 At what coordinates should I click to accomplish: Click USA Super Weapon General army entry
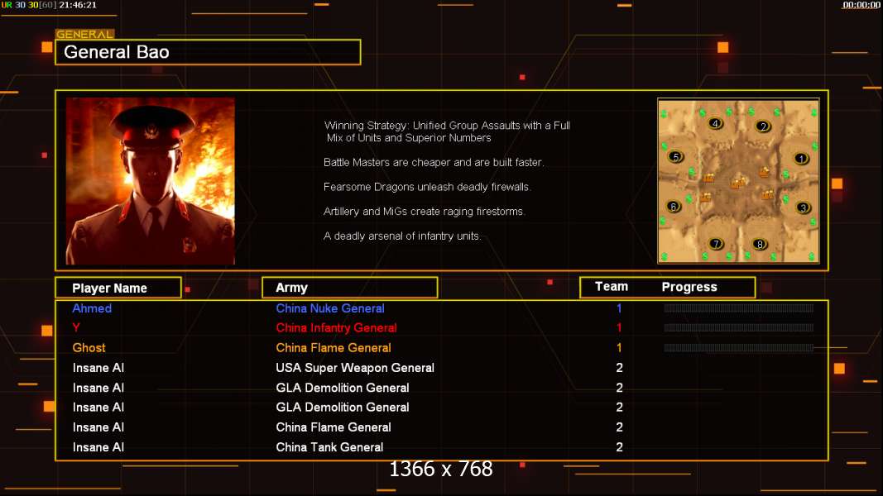(x=355, y=368)
